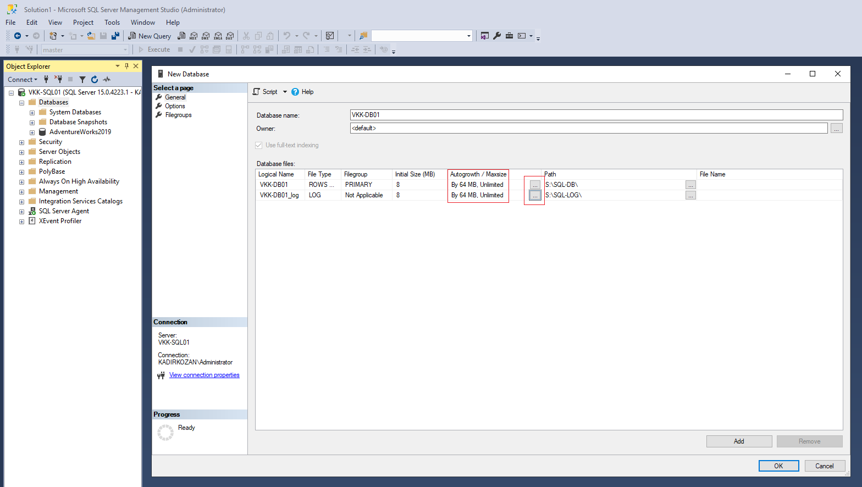Open autogrowth settings for VKK-DB01_log file

(535, 196)
